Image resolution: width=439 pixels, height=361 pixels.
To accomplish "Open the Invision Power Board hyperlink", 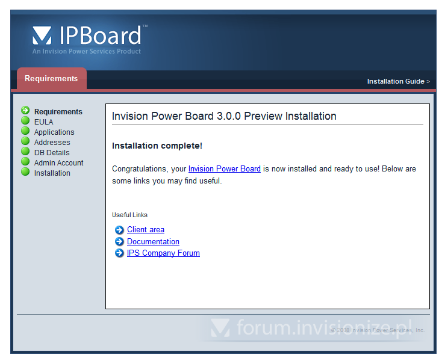I will tap(224, 169).
